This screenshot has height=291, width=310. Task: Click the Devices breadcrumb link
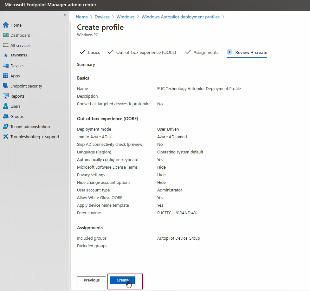(x=102, y=17)
